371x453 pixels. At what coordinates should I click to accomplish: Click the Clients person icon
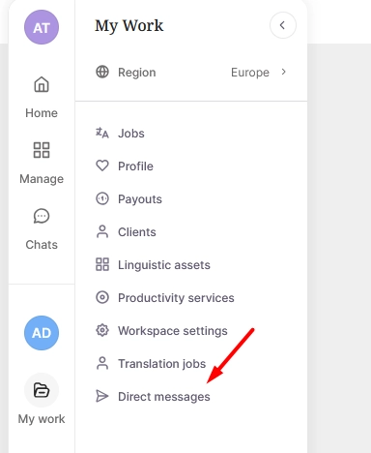tap(102, 231)
